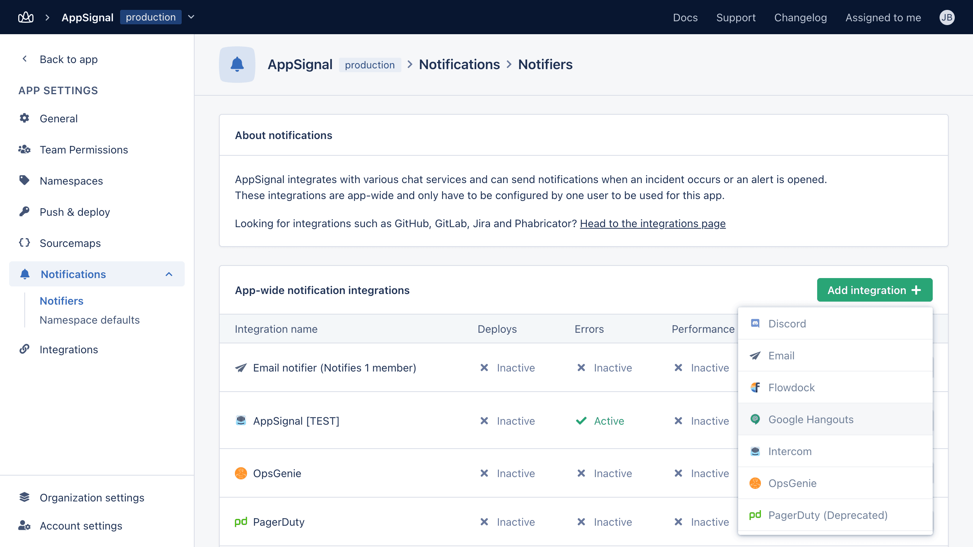Click the Account settings user-gear icon

click(24, 525)
